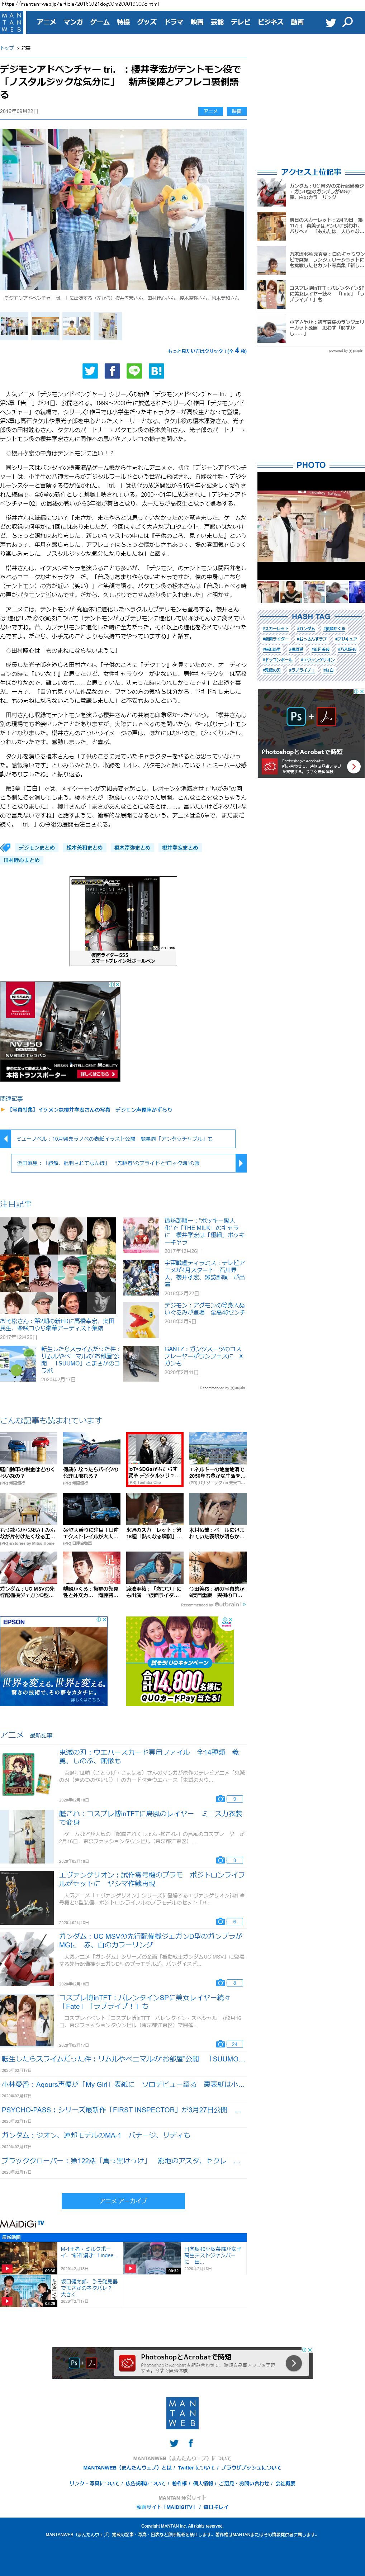
Task: Open ビジネス section in navigation bar
Action: point(270,22)
